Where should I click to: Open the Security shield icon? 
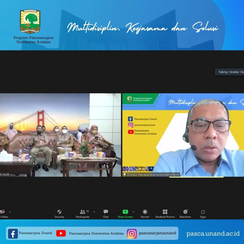click(59, 212)
